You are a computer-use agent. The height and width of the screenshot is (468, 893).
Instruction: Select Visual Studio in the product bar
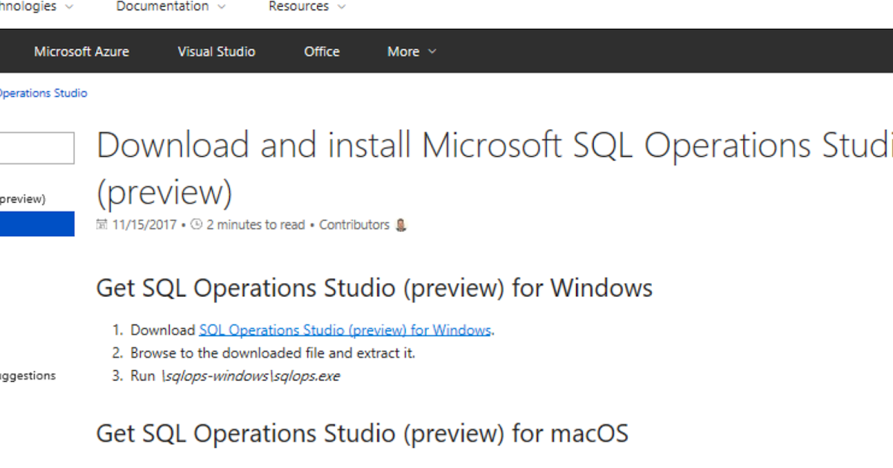tap(216, 51)
